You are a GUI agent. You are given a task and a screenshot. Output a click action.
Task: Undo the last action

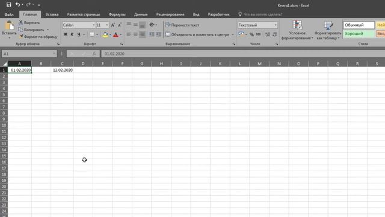17,4
